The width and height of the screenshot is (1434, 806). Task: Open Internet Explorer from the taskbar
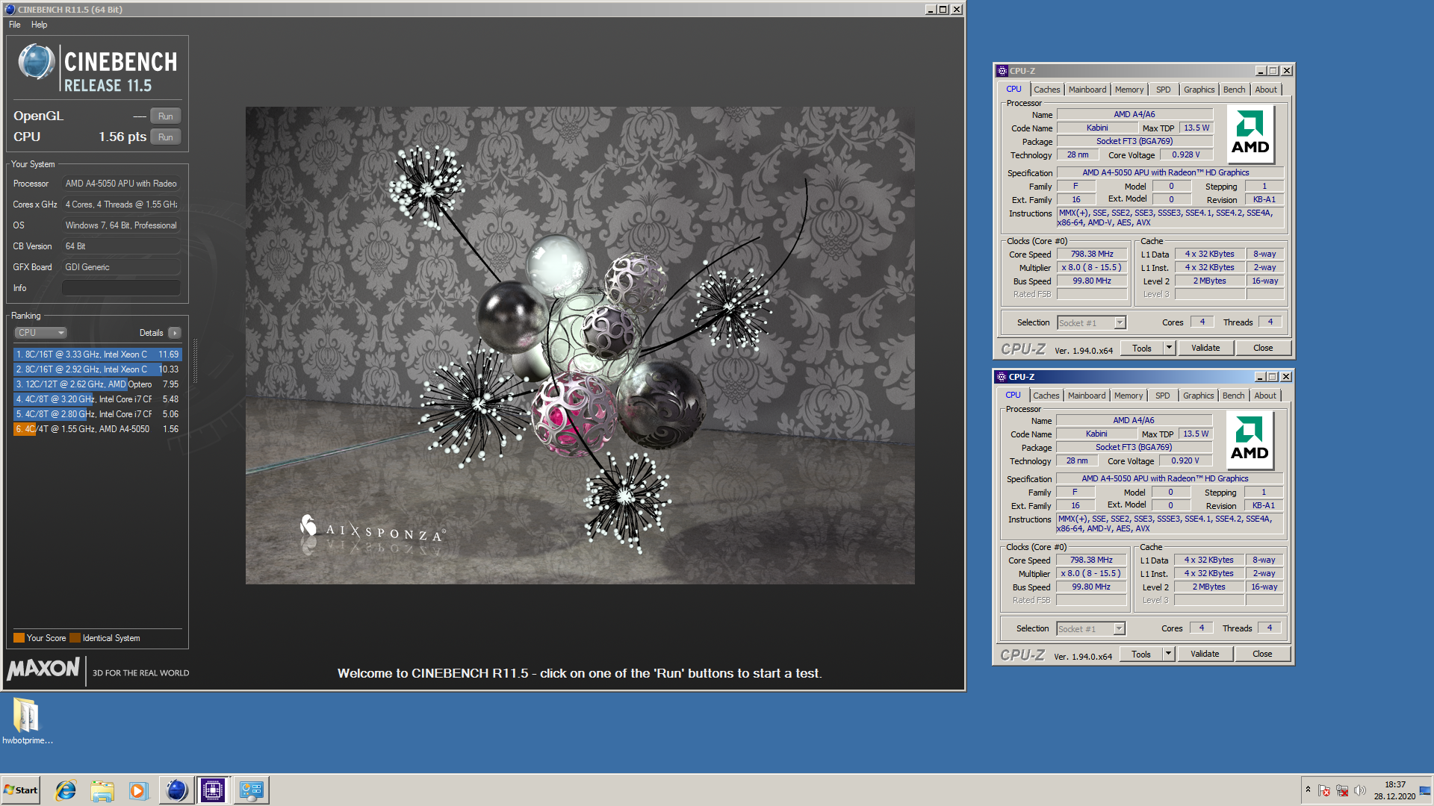tap(66, 790)
